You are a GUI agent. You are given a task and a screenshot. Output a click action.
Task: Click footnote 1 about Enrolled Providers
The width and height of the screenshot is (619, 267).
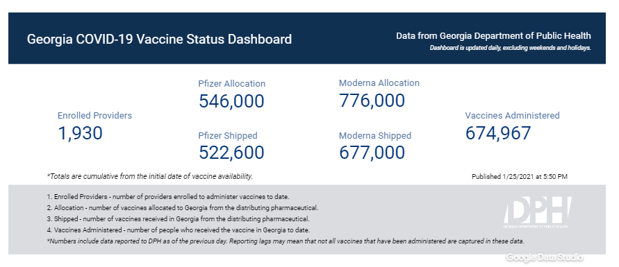168,196
